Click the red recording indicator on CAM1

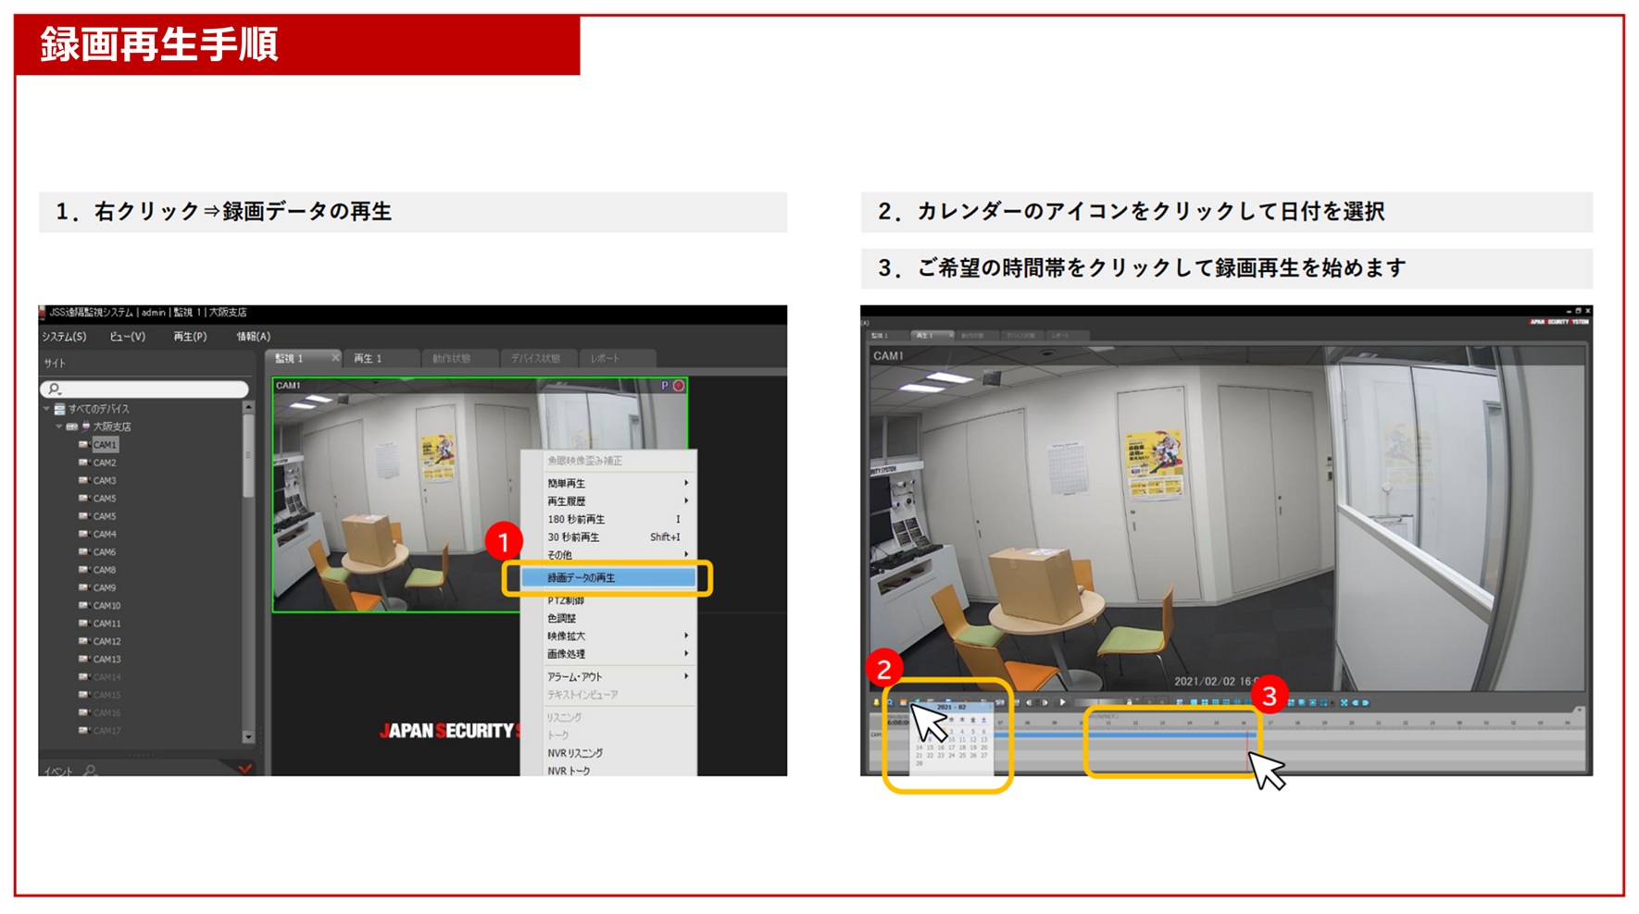tap(679, 386)
